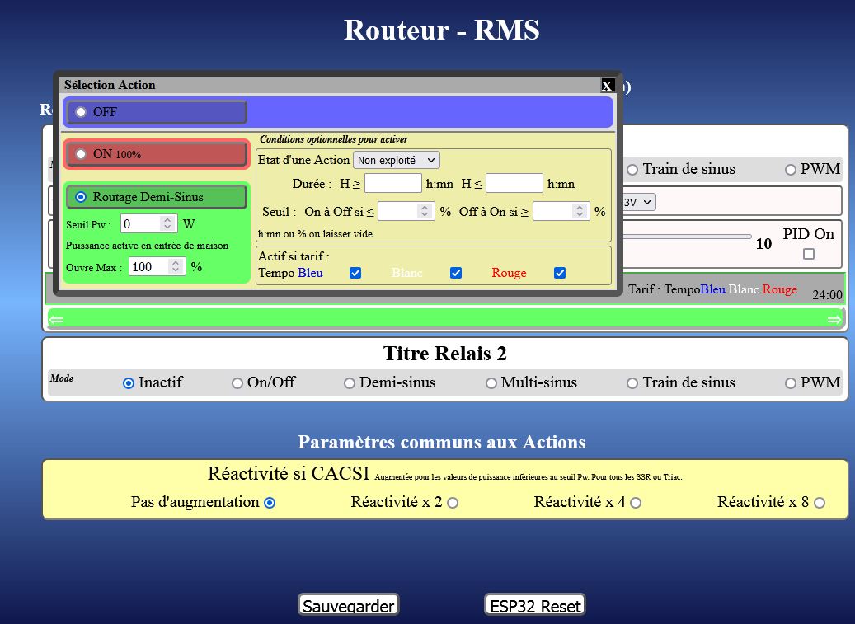Open the Etat d'une Action dropdown

pyautogui.click(x=396, y=160)
